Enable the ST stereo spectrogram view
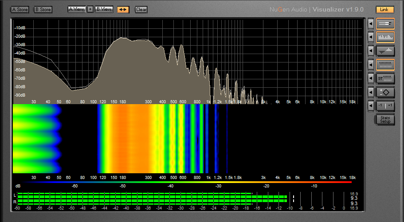Viewport: 404px width, 222px height. [x=385, y=78]
